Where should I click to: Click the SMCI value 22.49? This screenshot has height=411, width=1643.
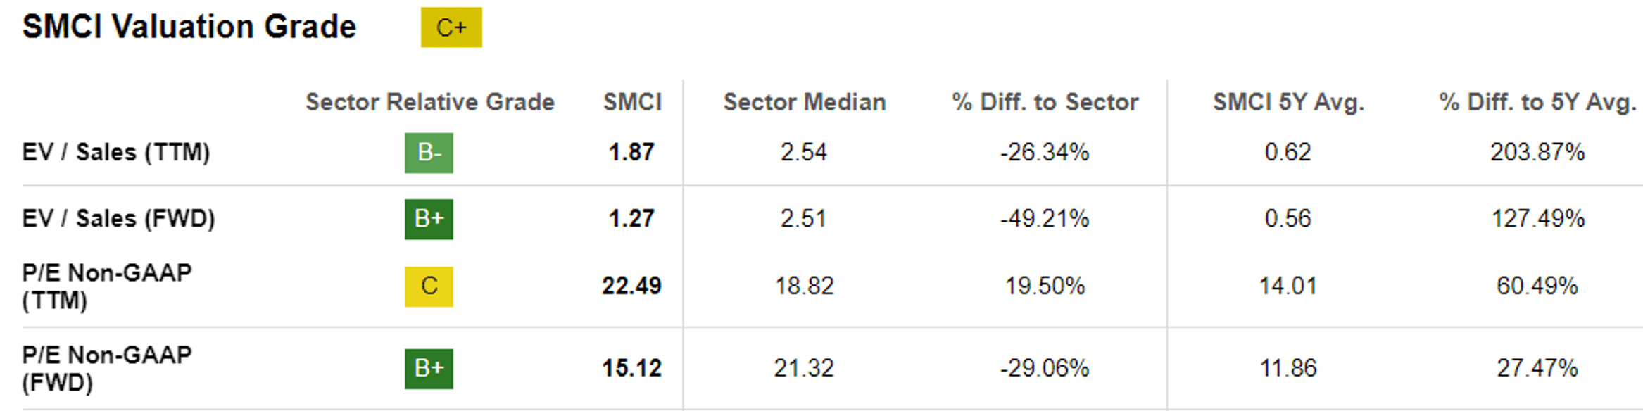[x=631, y=286]
